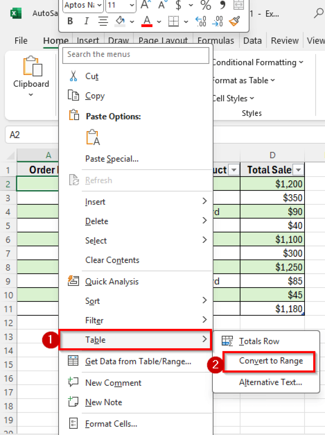Click Get Data from Table/Range
325x435 pixels.
[138, 361]
